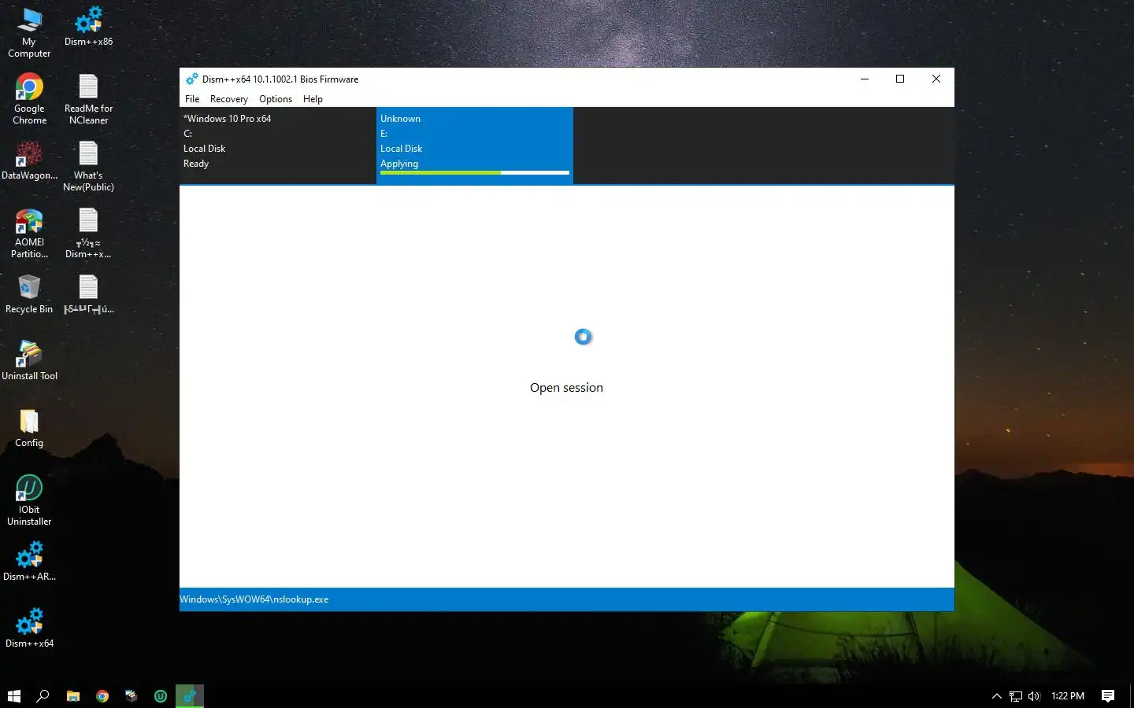Switch to Dism++ taskbar button
Screen dimensions: 1134x708
190,695
